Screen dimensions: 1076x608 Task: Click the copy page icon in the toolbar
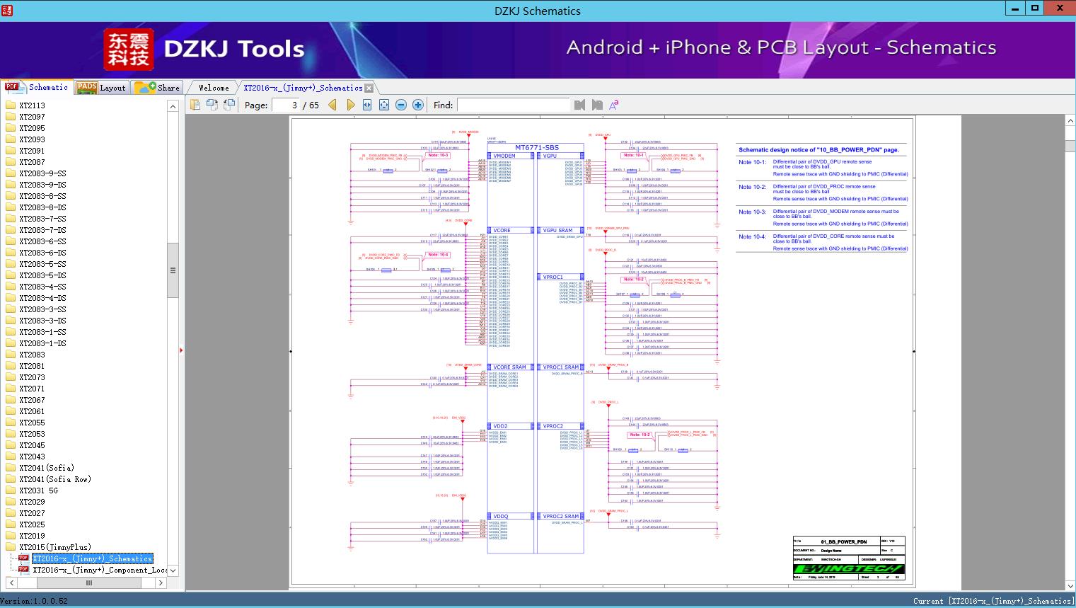click(195, 105)
